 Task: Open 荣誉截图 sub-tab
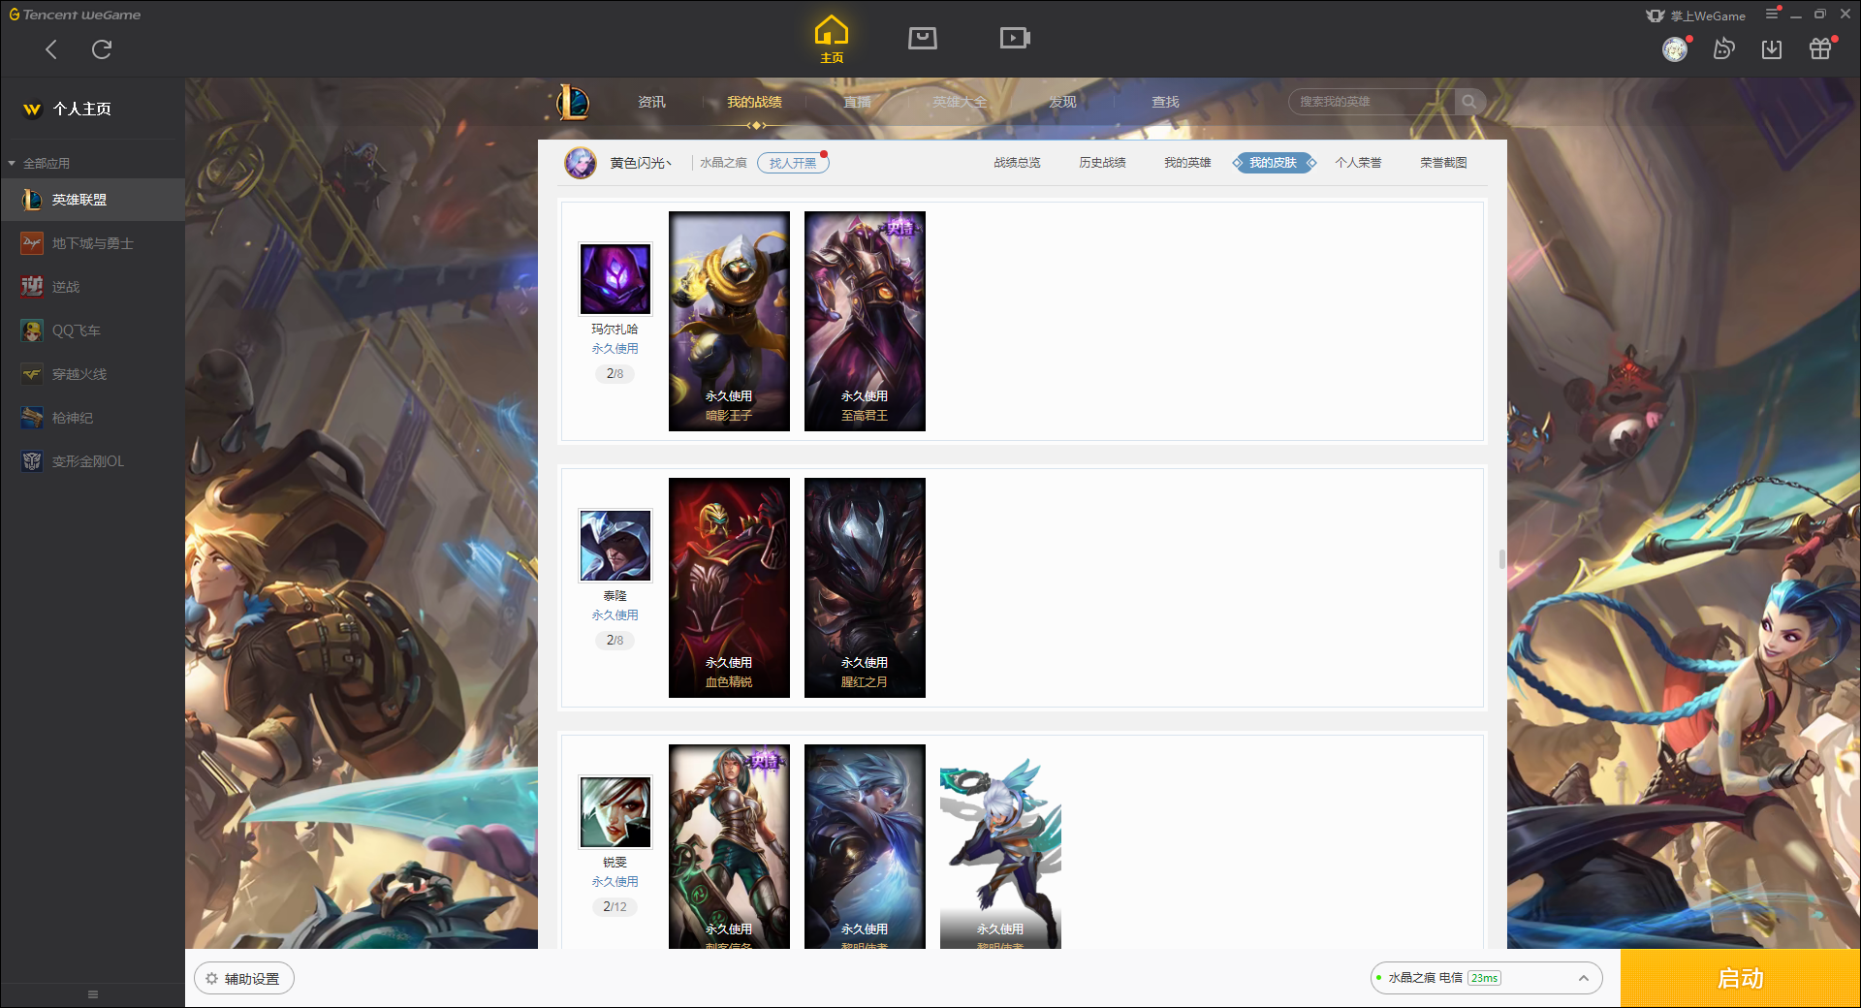(1443, 163)
